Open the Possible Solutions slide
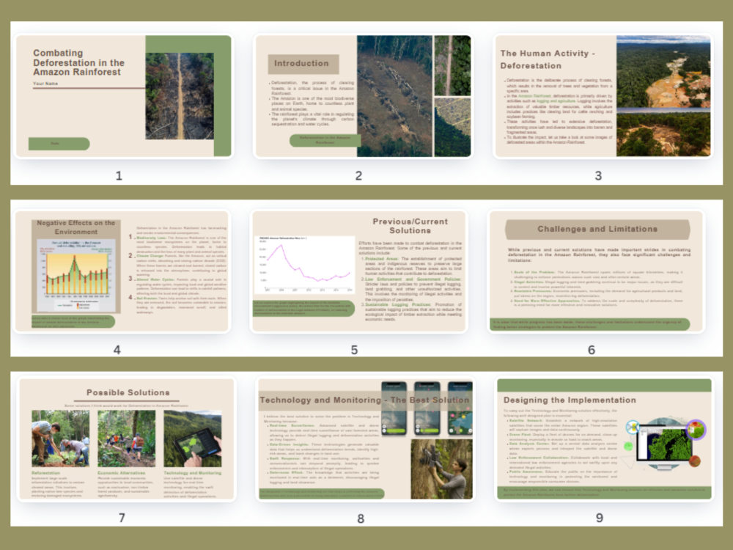The width and height of the screenshot is (733, 550). point(126,439)
